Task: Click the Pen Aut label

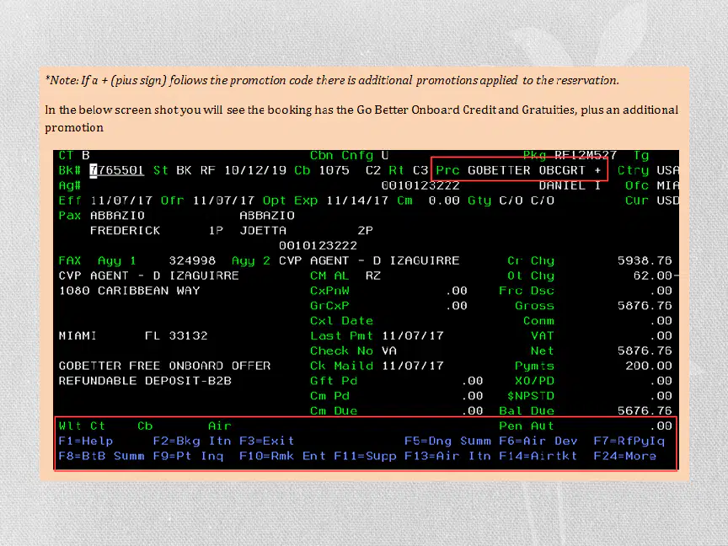Action: point(527,426)
